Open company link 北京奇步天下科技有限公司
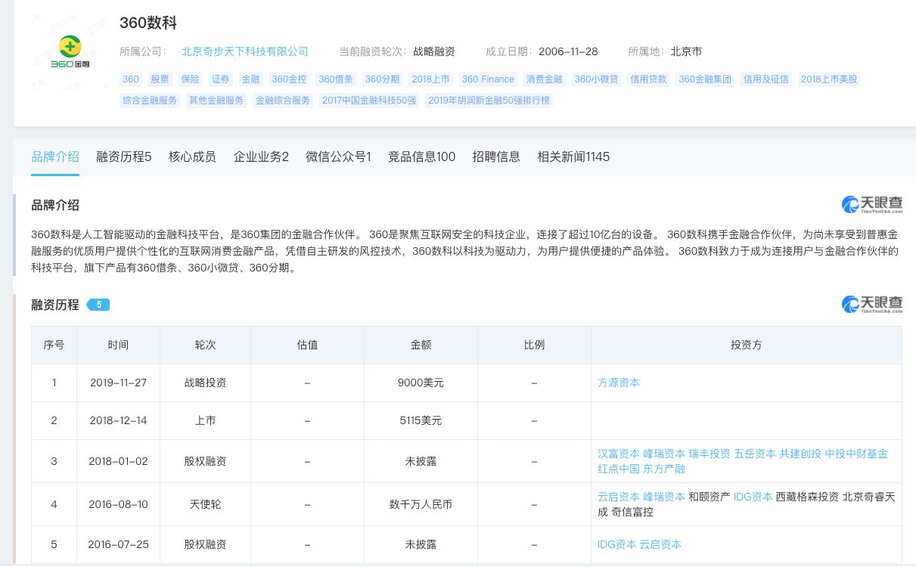916x567 pixels. click(245, 51)
